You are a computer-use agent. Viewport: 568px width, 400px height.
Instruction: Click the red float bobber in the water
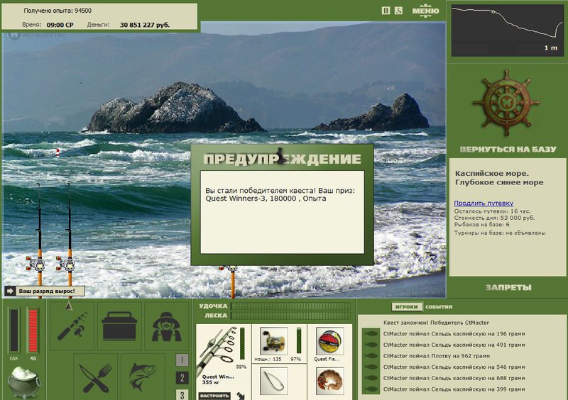58,152
